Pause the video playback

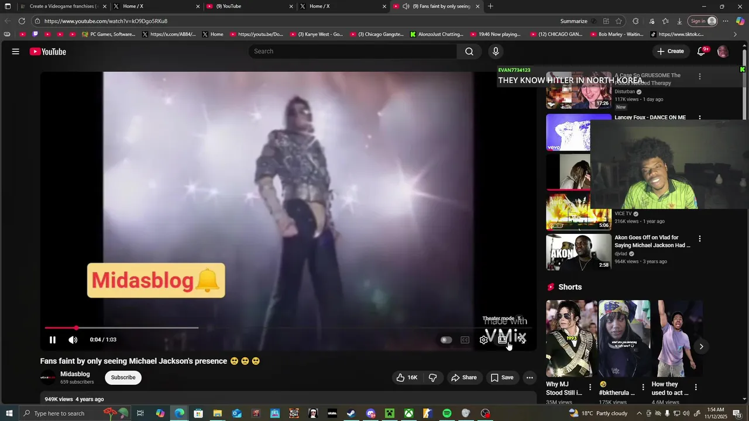tap(53, 340)
